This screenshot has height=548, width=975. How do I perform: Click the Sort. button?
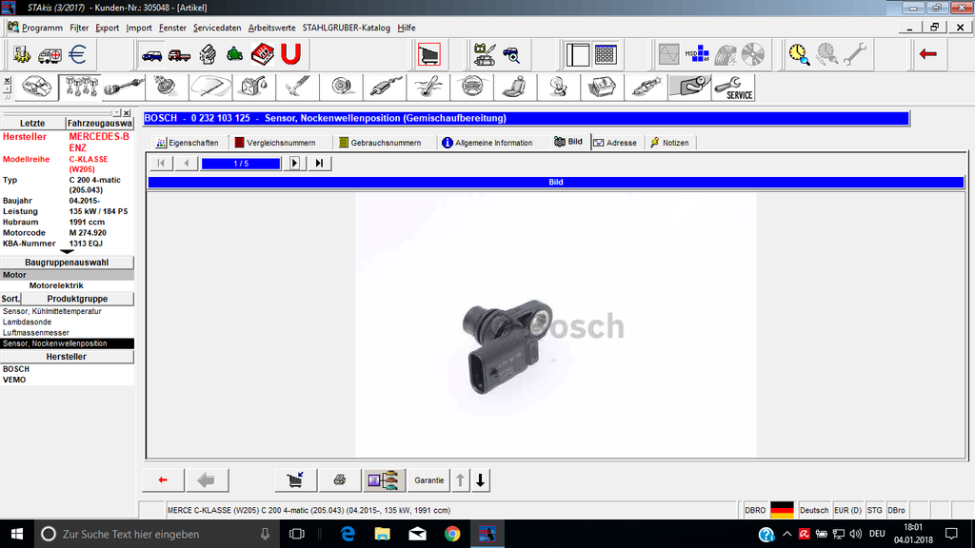click(x=10, y=299)
